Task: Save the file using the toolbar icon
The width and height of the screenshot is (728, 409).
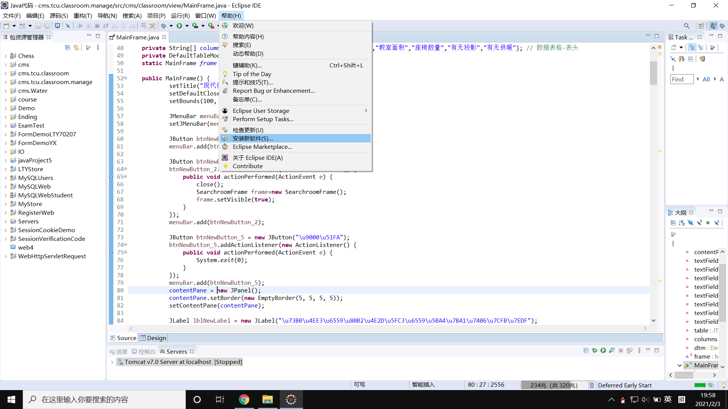Action: pos(38,26)
